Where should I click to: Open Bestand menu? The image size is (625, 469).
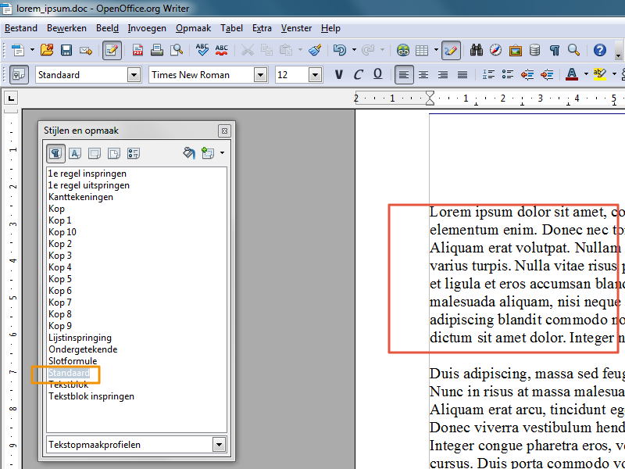point(21,28)
